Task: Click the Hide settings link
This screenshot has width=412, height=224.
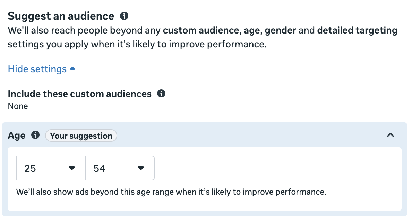Action: [x=37, y=69]
